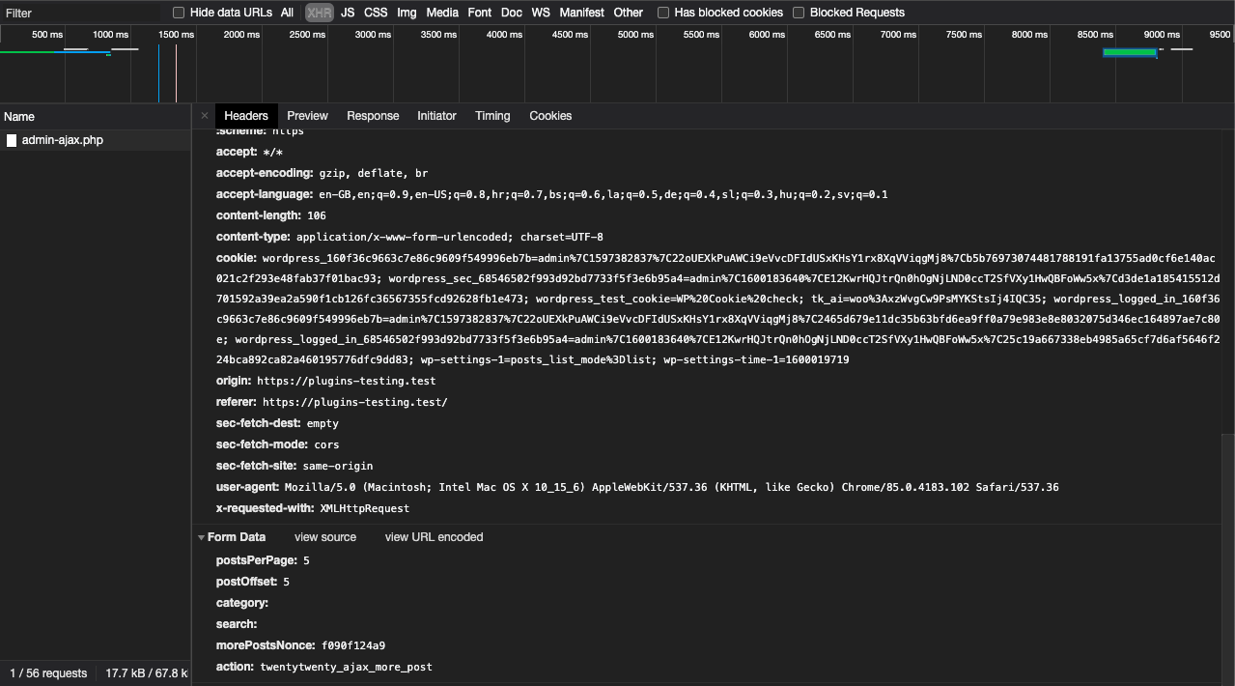The width and height of the screenshot is (1235, 686).
Task: Collapse the Form Data section
Action: click(x=202, y=536)
